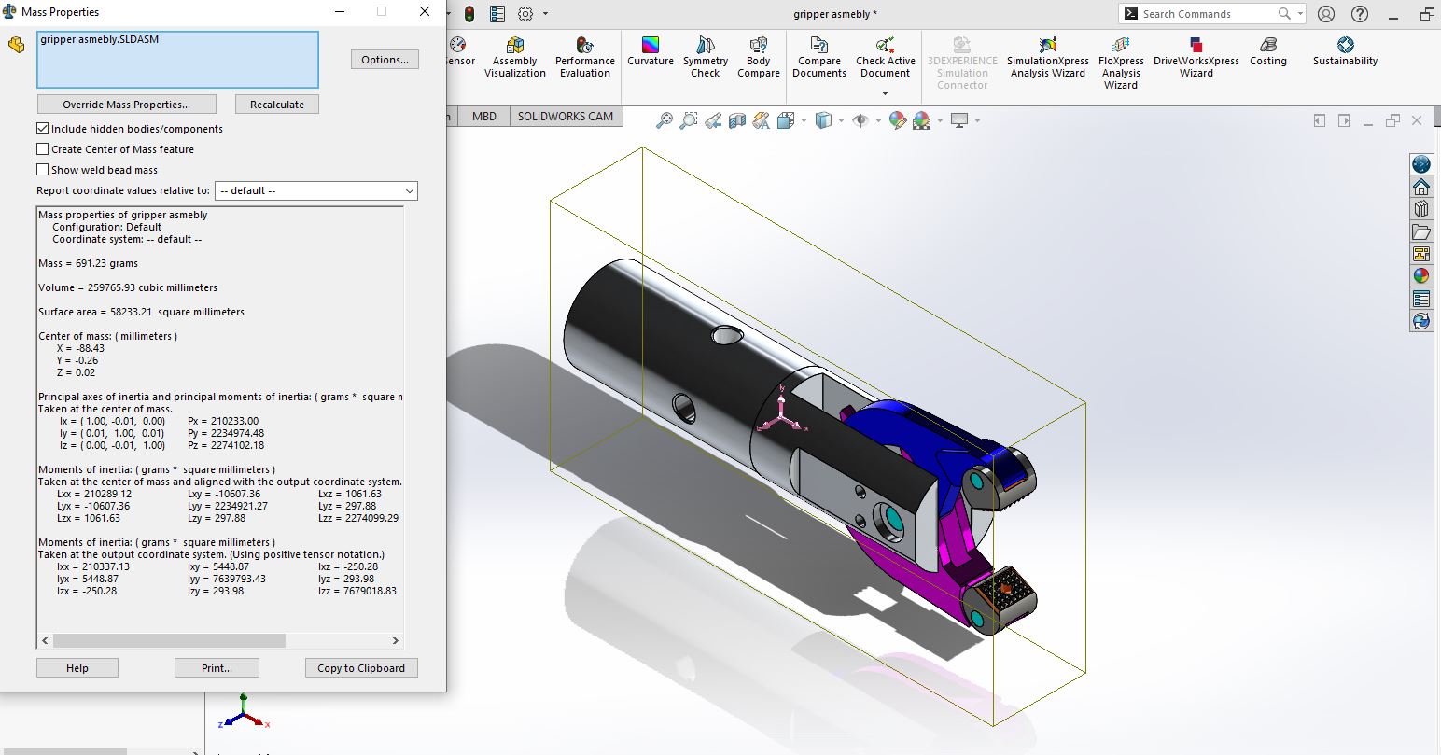Open the Costing tool

coord(1268,52)
